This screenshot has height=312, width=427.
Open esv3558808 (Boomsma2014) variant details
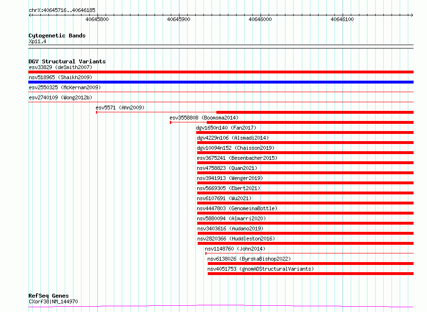pyautogui.click(x=203, y=118)
